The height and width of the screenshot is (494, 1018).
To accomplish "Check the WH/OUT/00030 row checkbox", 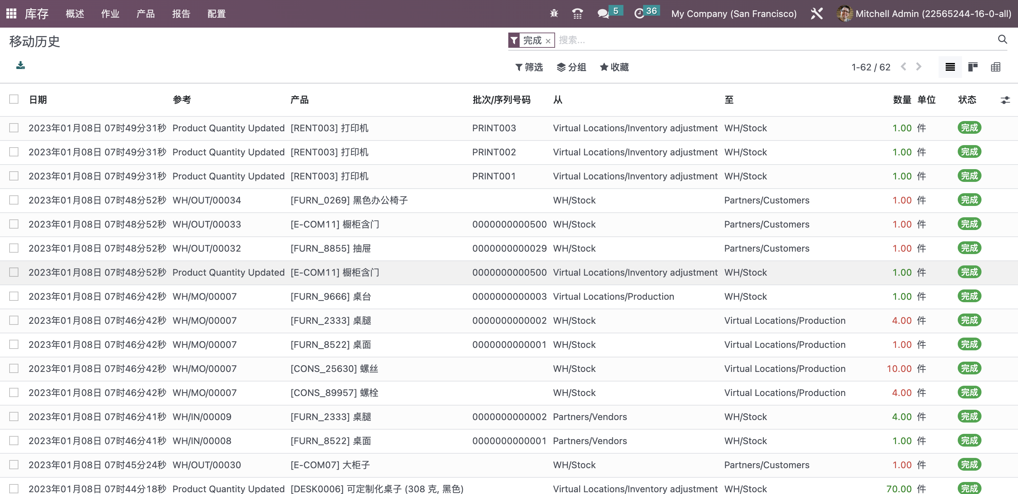I will pyautogui.click(x=14, y=465).
